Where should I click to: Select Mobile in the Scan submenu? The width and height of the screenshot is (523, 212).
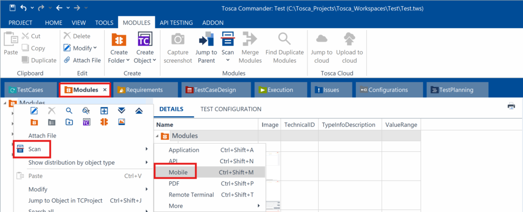(210, 172)
